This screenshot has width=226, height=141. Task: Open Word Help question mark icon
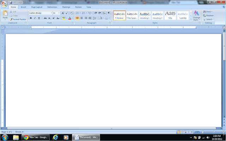[x=224, y=7]
